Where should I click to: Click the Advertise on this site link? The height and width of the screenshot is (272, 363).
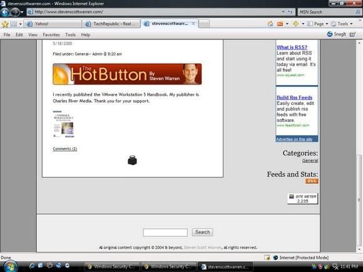(294, 139)
